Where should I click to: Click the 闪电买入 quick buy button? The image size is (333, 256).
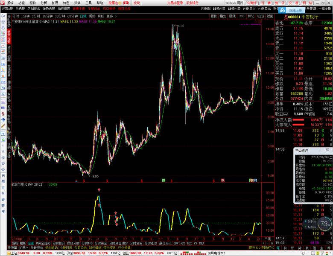point(249,9)
